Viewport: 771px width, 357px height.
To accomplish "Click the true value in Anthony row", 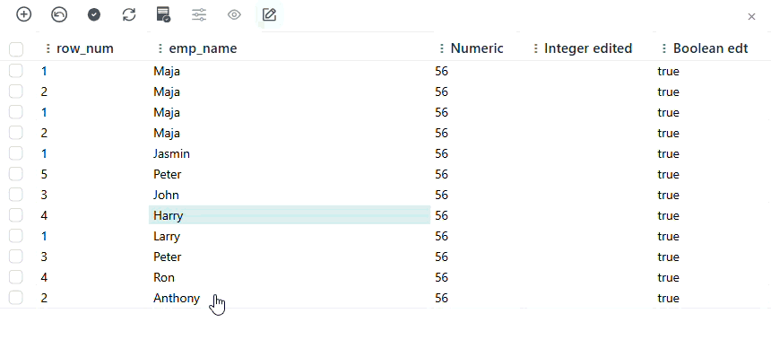I will [x=668, y=298].
